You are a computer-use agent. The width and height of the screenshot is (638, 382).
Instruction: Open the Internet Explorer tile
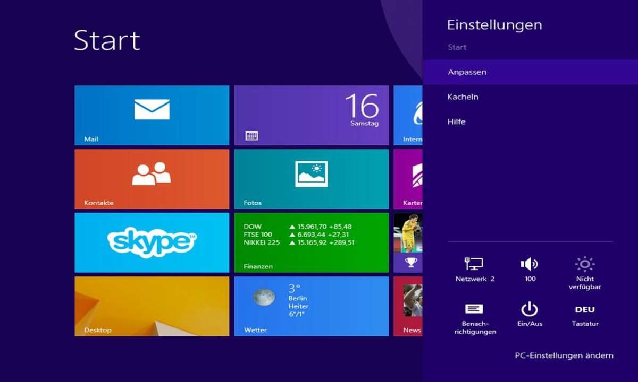[408, 115]
